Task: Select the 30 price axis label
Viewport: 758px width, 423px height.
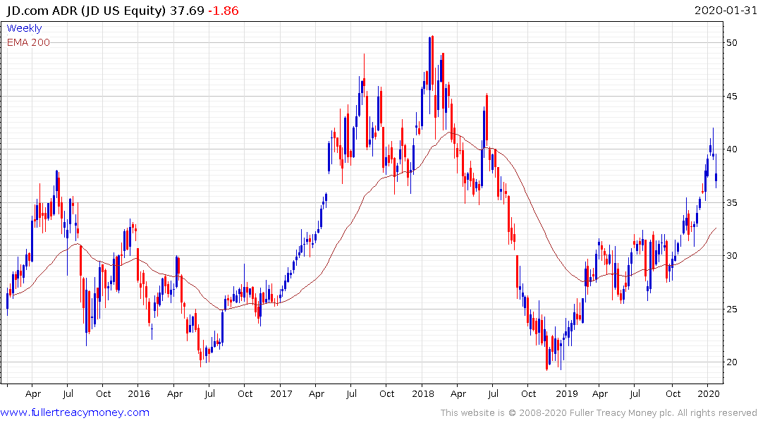Action: tap(731, 256)
